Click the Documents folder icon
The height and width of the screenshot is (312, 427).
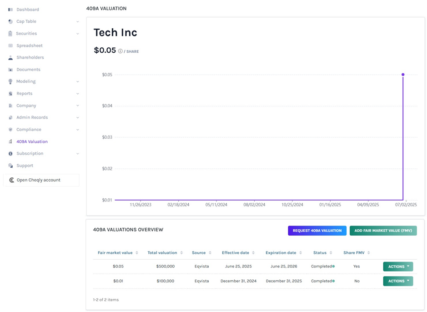pyautogui.click(x=10, y=70)
